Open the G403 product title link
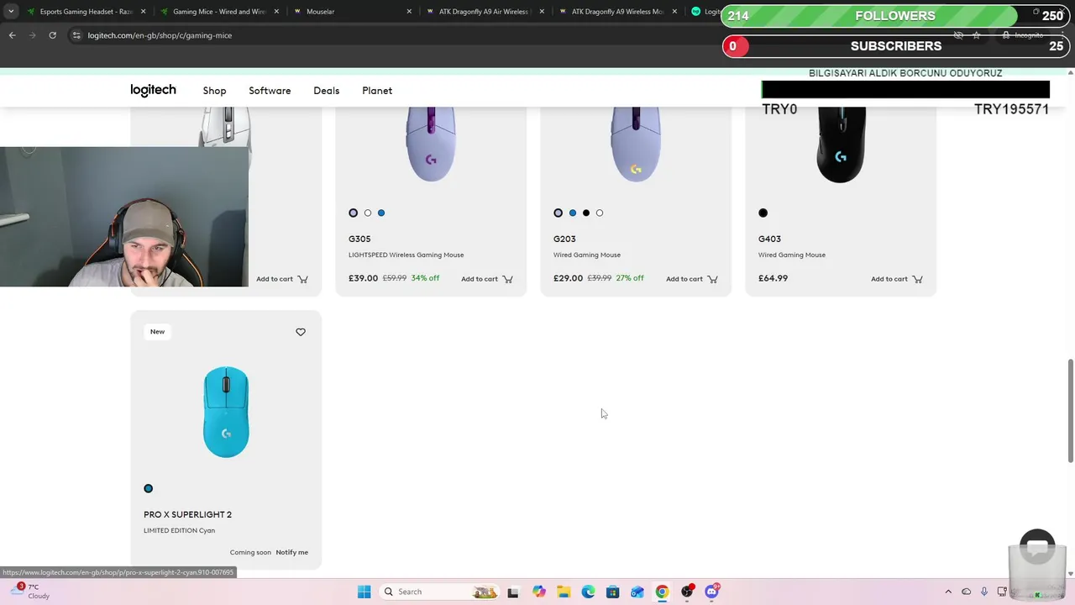Image resolution: width=1075 pixels, height=605 pixels. 769,239
